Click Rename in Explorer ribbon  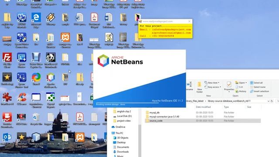[189, 86]
